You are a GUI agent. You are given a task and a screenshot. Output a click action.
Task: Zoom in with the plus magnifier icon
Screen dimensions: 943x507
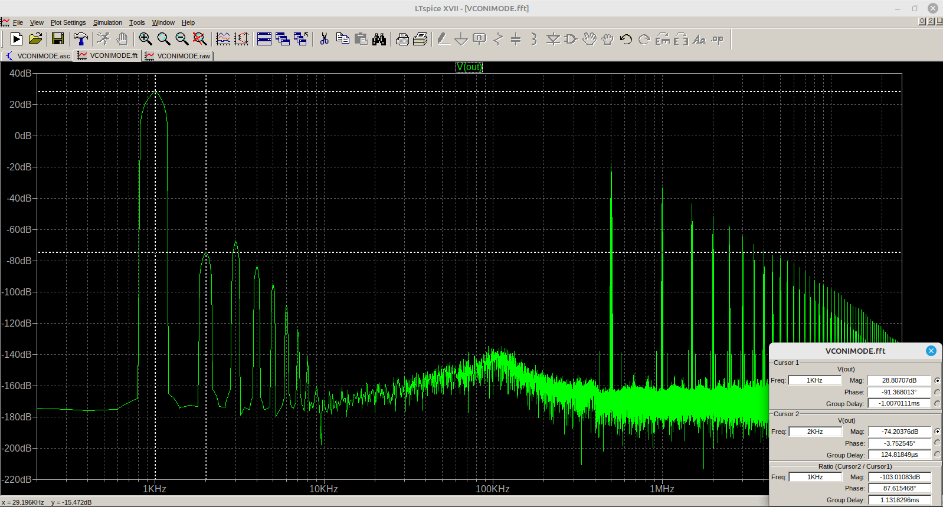point(145,39)
